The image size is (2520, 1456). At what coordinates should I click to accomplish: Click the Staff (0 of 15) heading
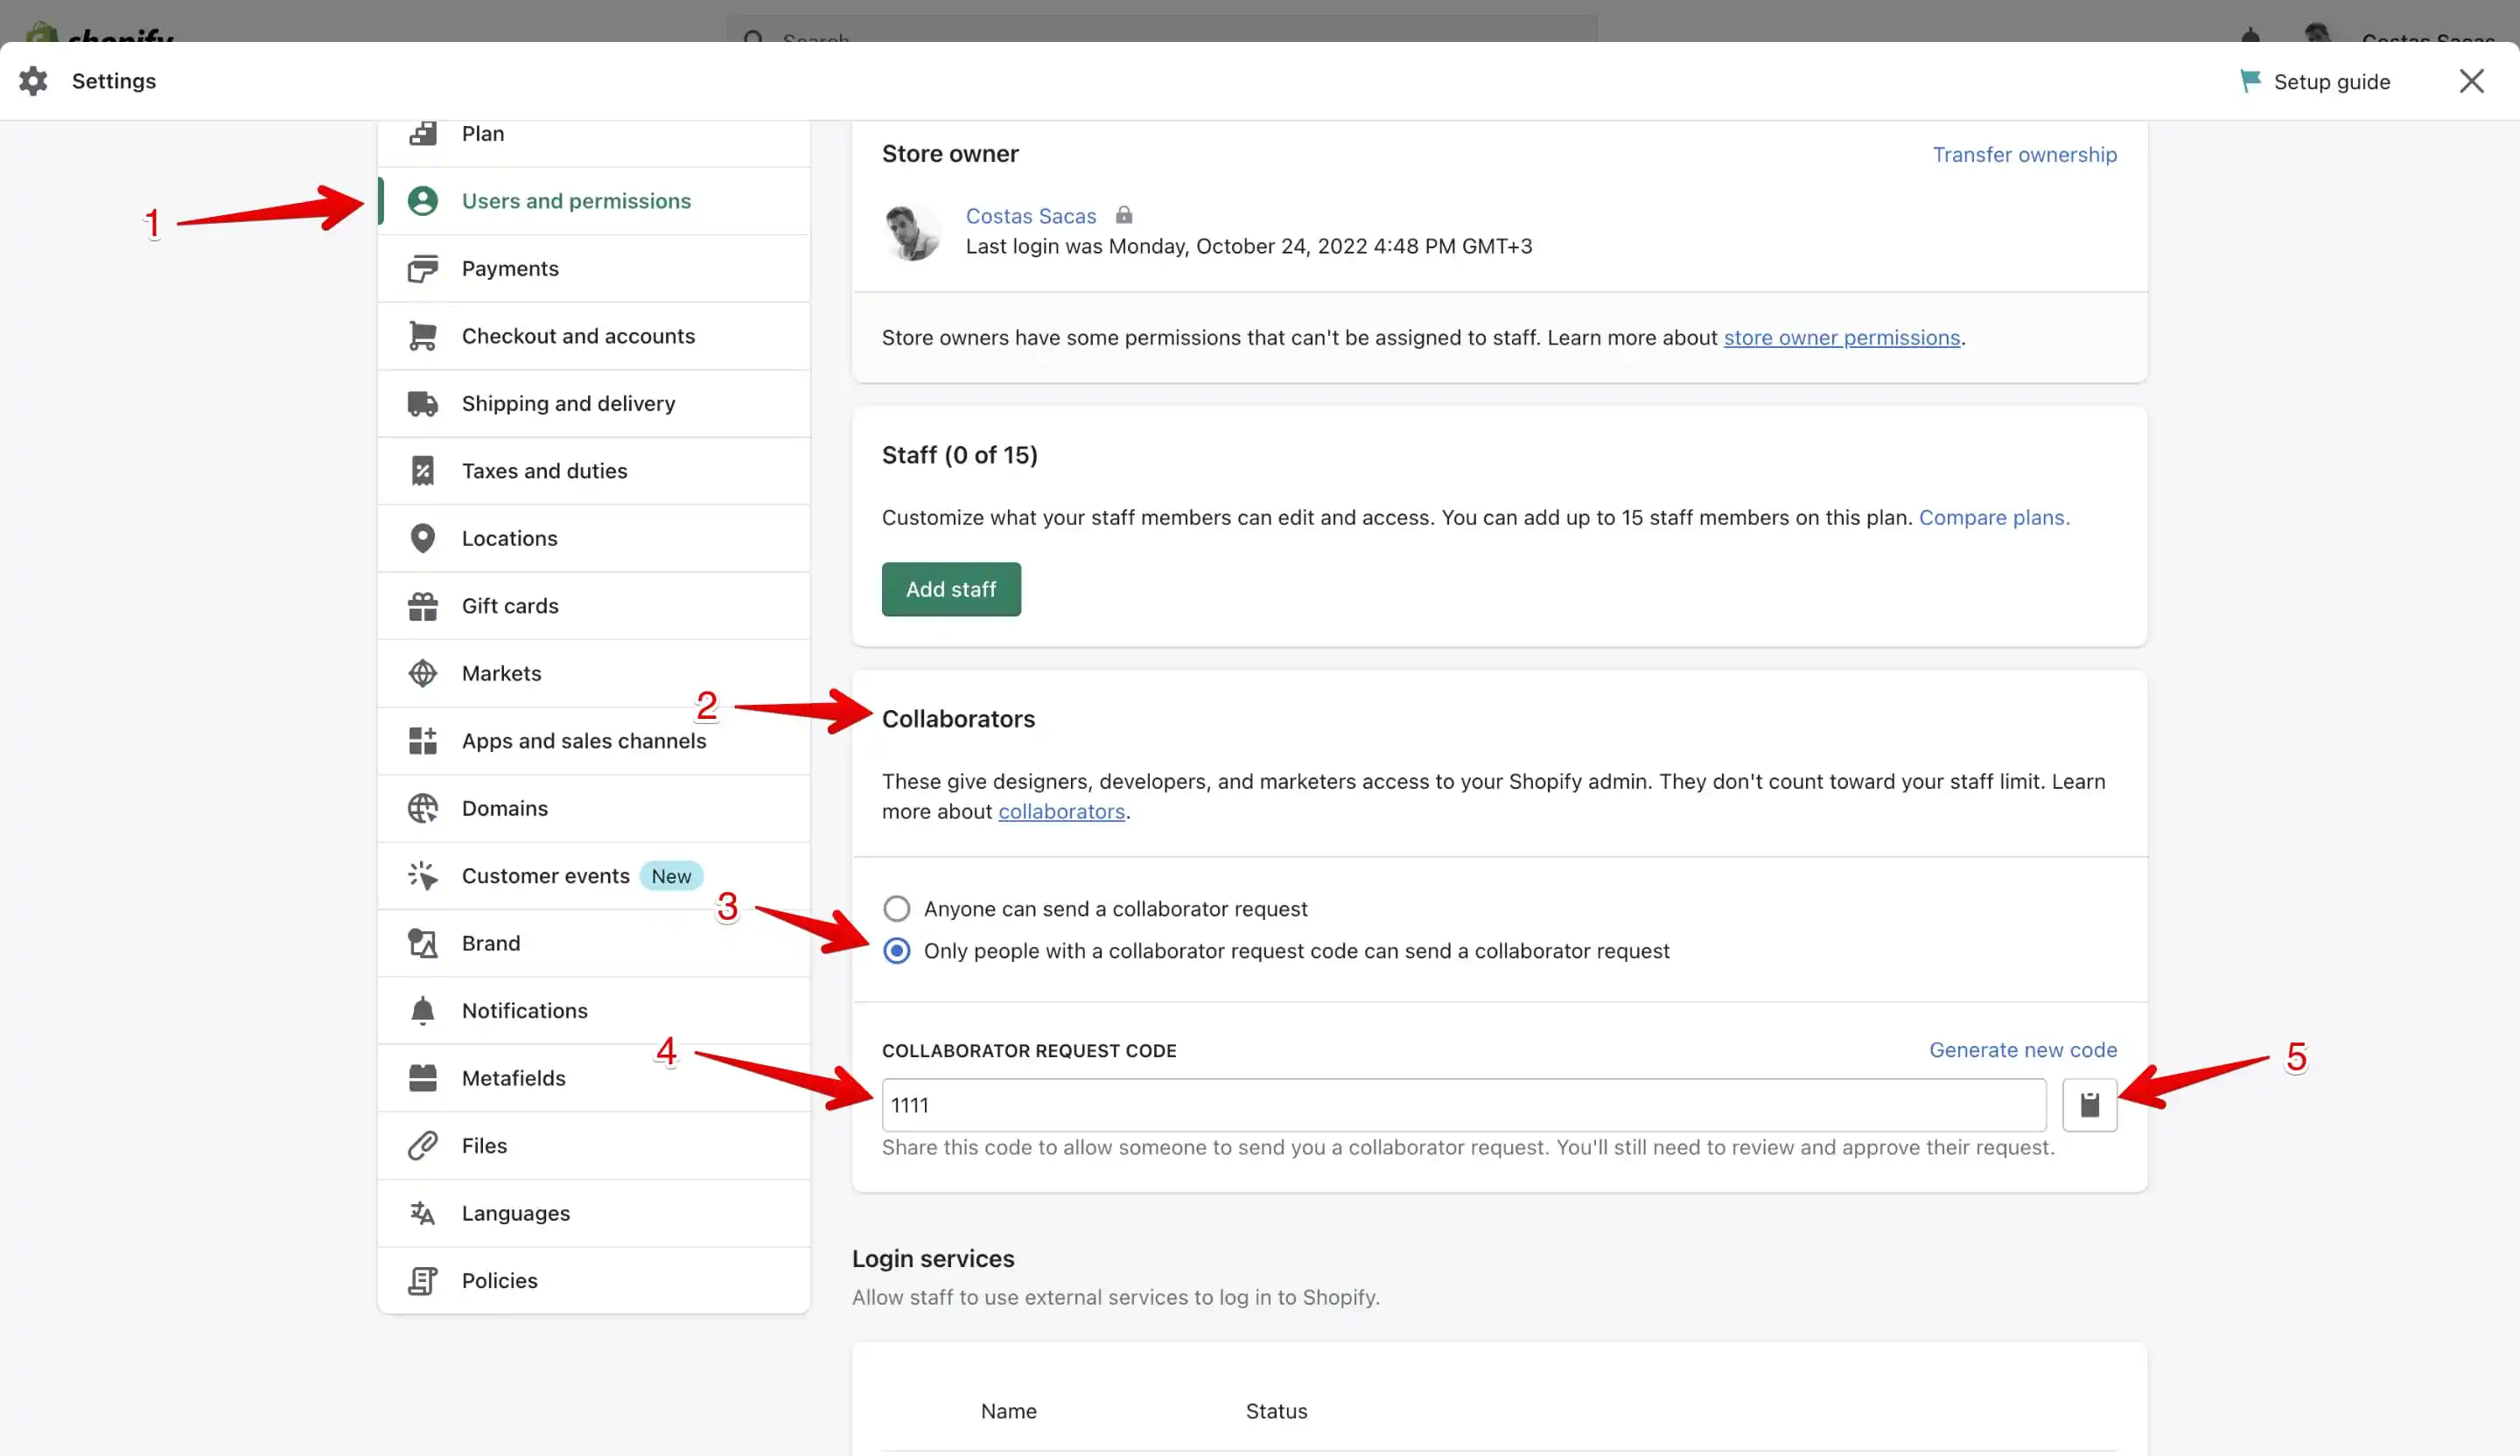click(x=959, y=455)
